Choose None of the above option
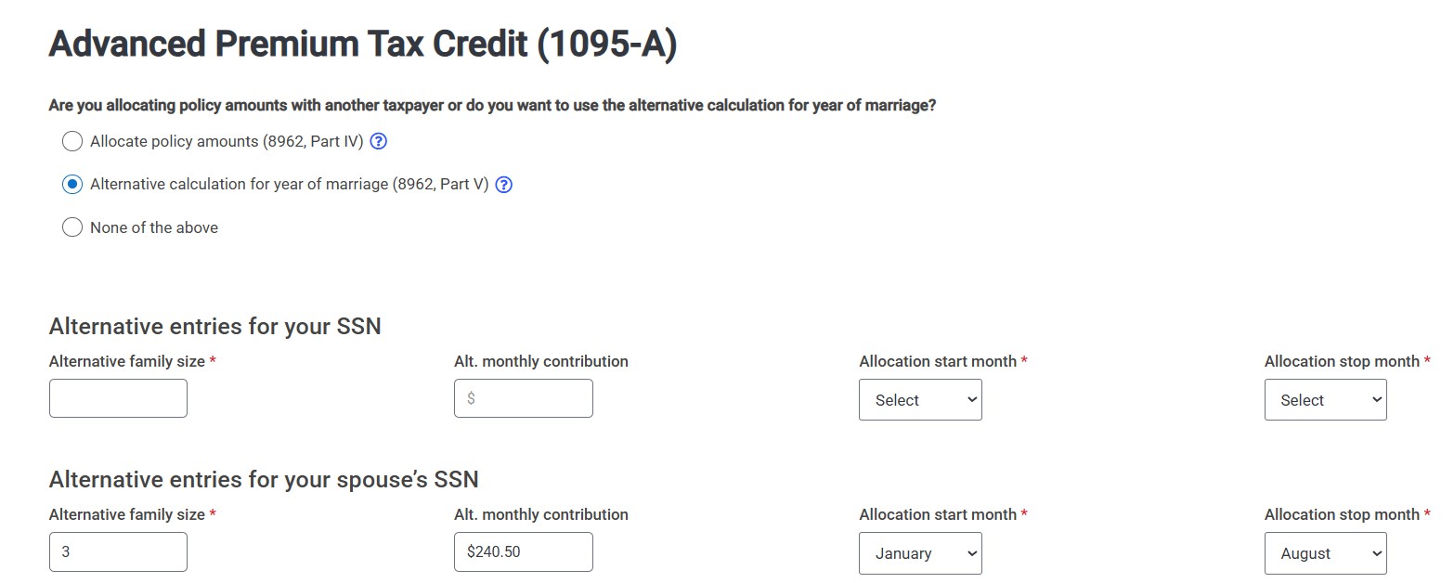Viewport: 1454px width, 583px height. (72, 227)
